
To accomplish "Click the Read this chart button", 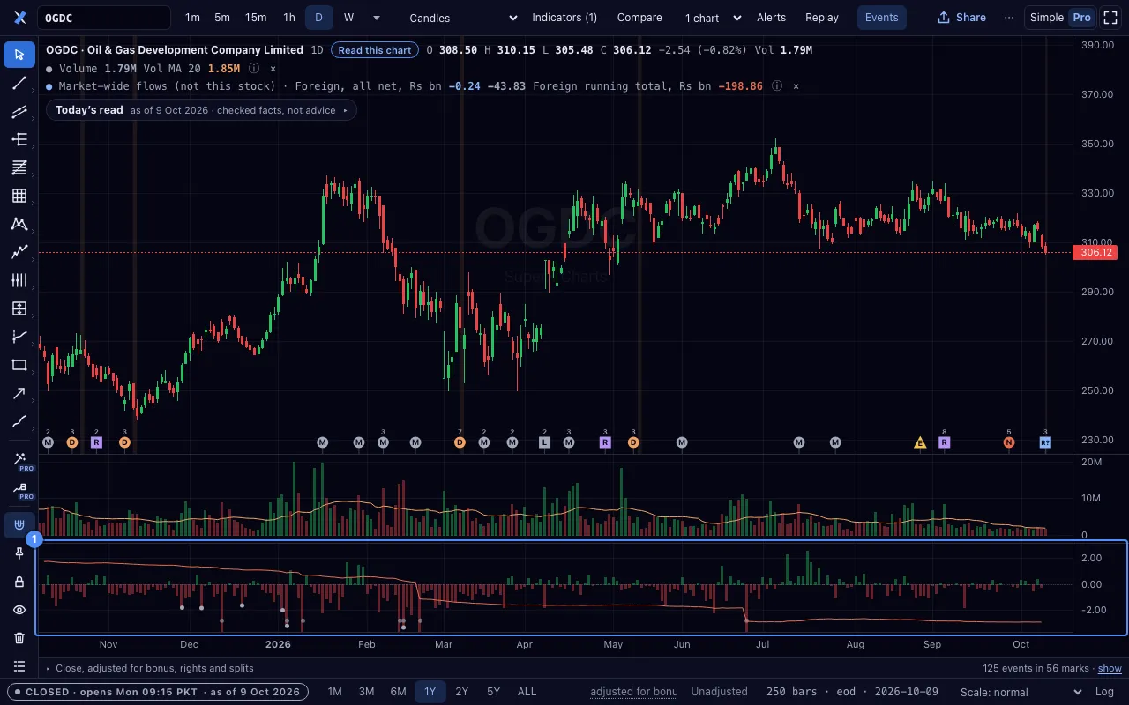I will click(x=375, y=50).
